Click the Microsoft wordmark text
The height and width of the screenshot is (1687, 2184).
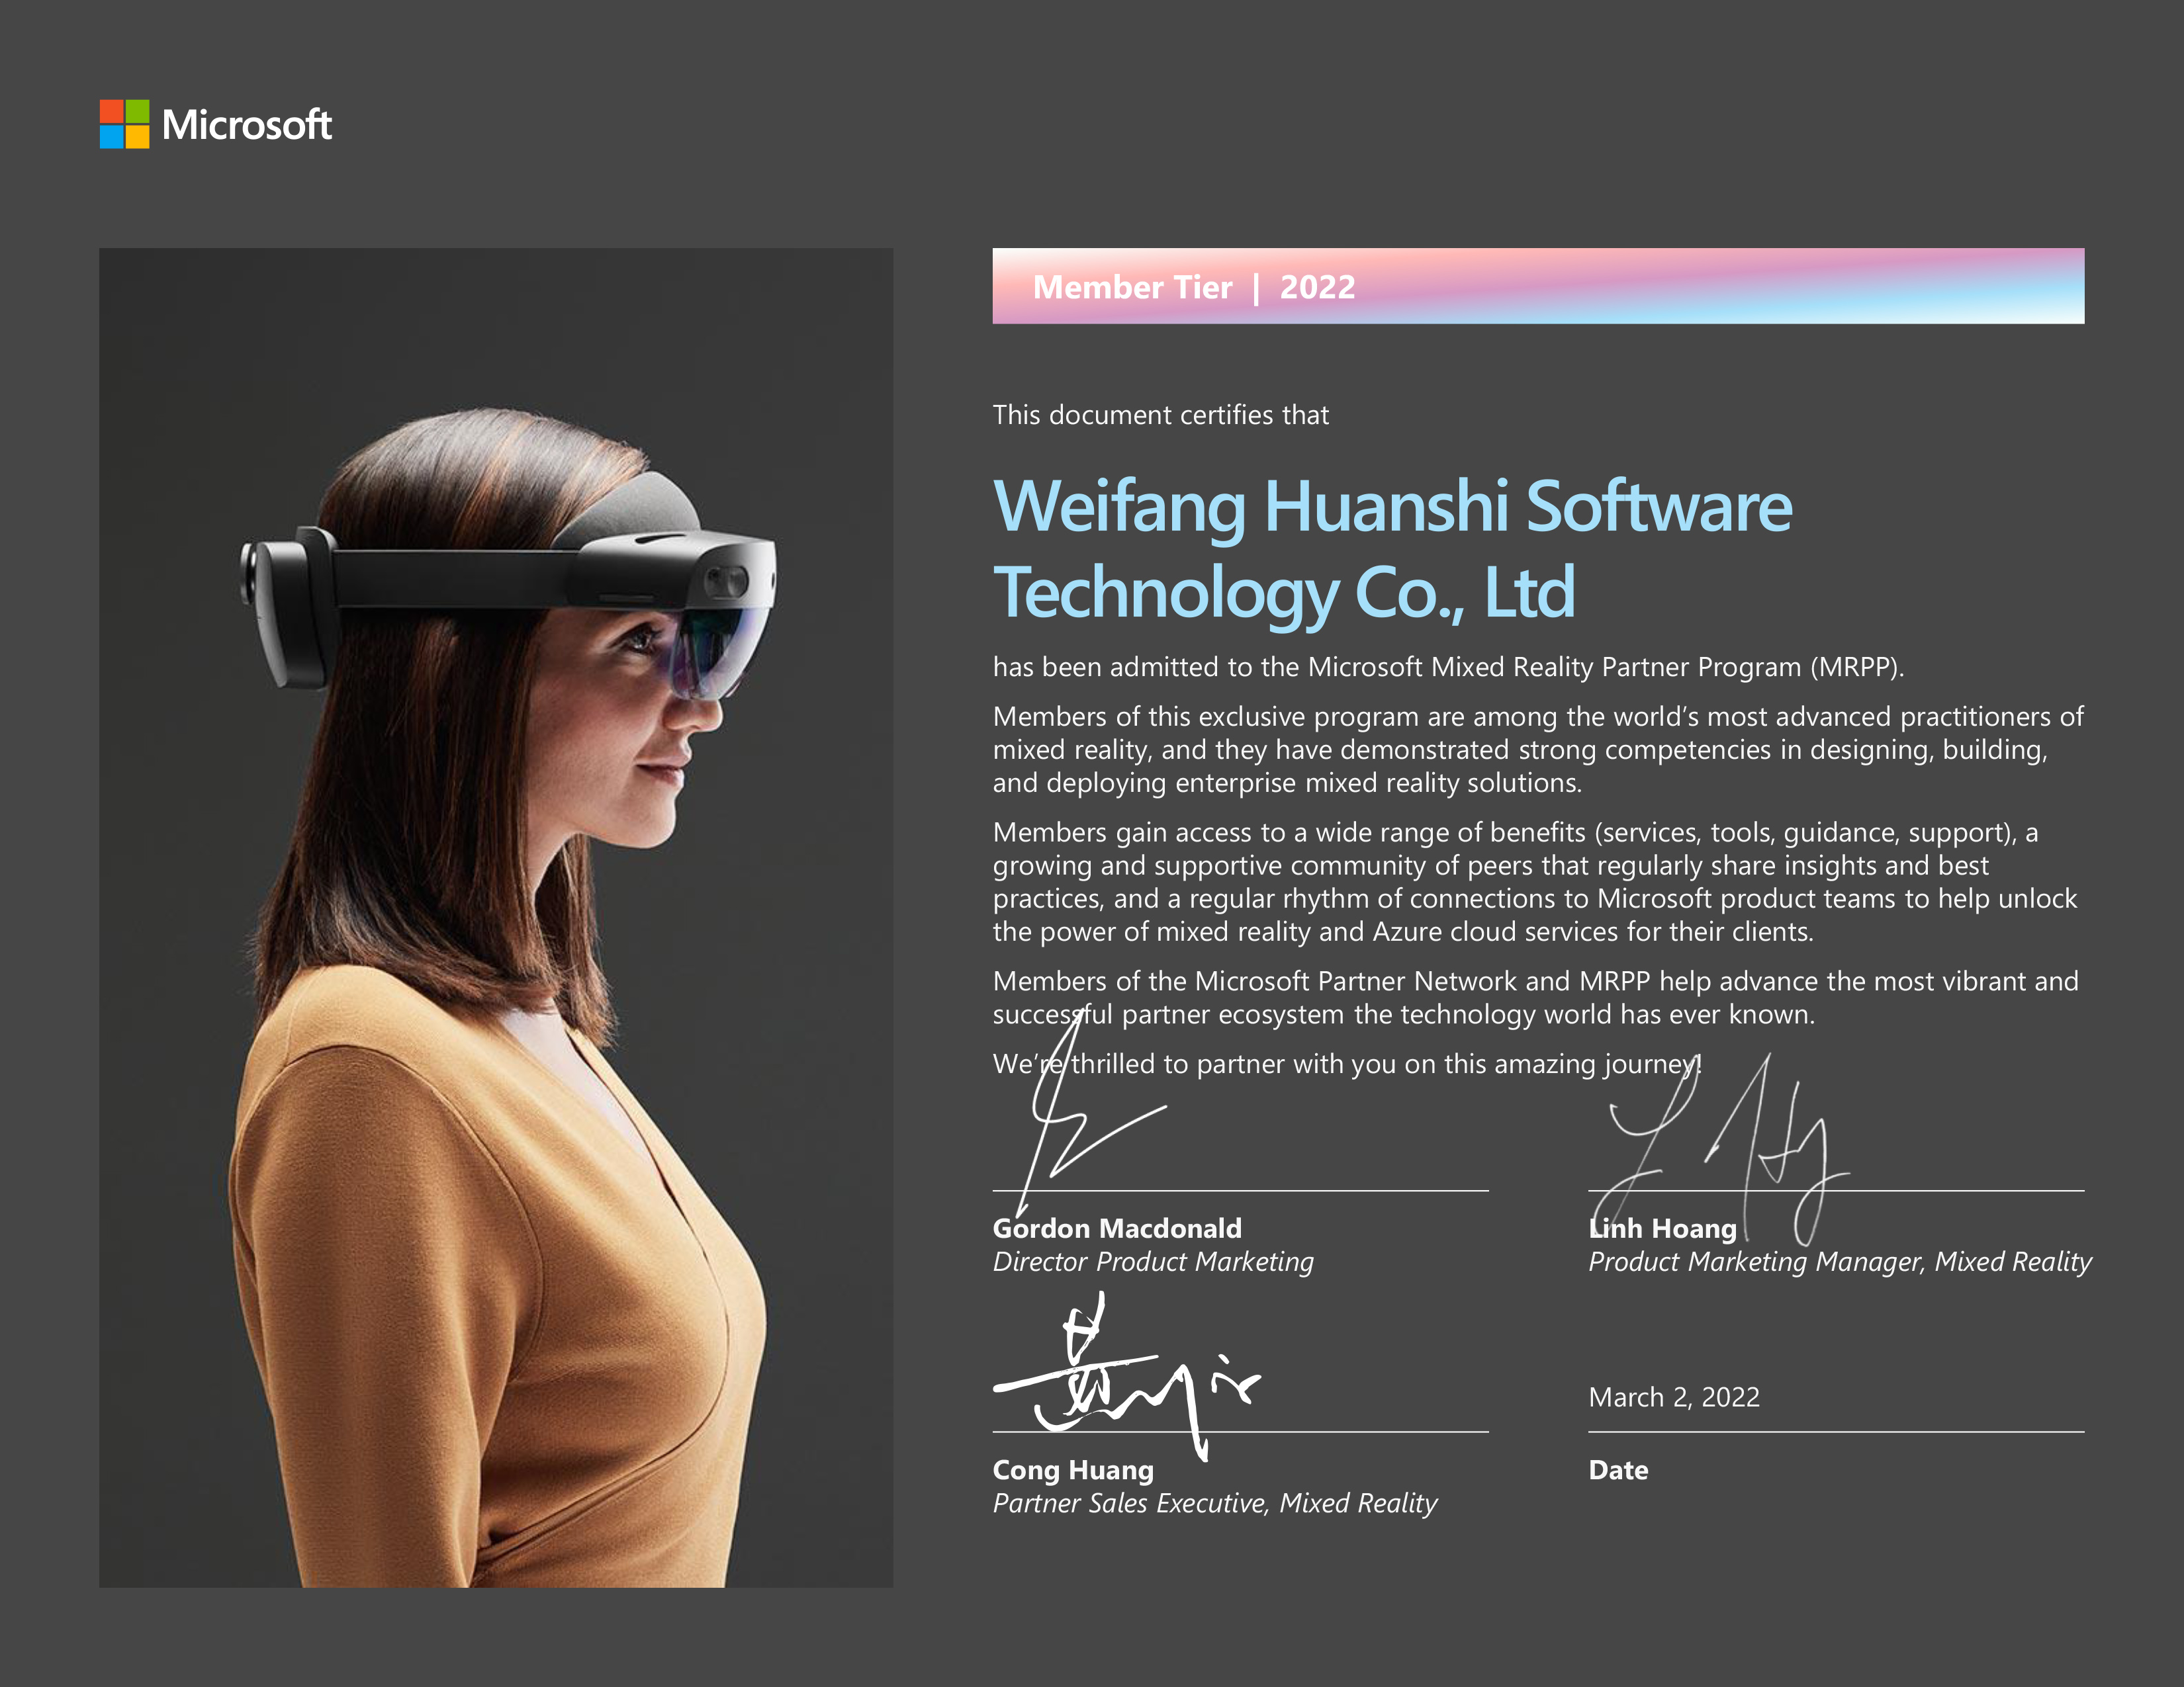tap(246, 125)
